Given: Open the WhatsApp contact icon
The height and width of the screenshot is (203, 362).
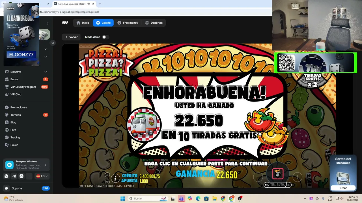Looking at the screenshot, I should coord(6,176).
